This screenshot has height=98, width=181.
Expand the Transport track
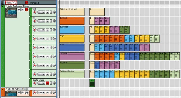(x=2, y=2)
